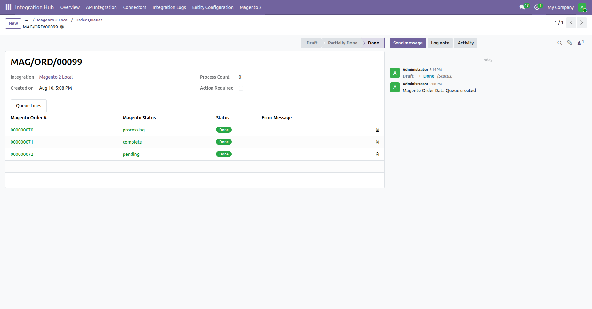Open the gear actions menu beside MAG/ORD/00099
The height and width of the screenshot is (309, 592).
[62, 27]
